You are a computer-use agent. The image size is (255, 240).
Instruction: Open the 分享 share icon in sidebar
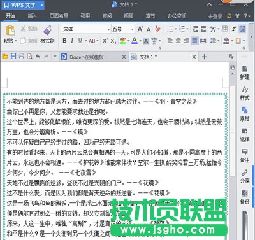tap(245, 176)
